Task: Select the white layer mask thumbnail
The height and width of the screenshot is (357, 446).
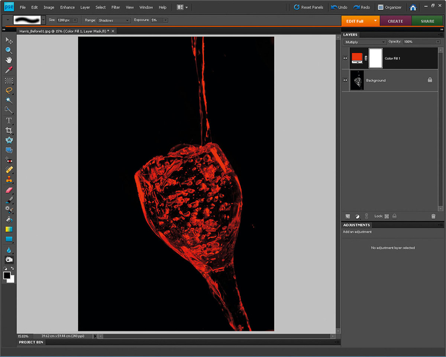Action: coord(375,58)
